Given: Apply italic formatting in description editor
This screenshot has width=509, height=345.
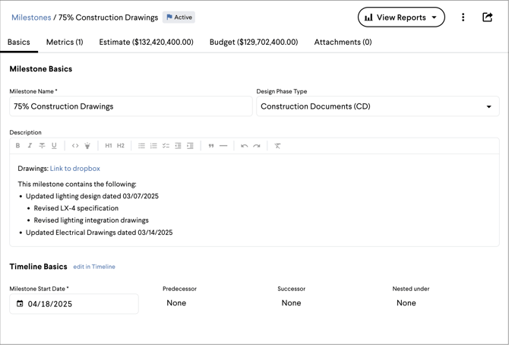Looking at the screenshot, I should pos(30,146).
